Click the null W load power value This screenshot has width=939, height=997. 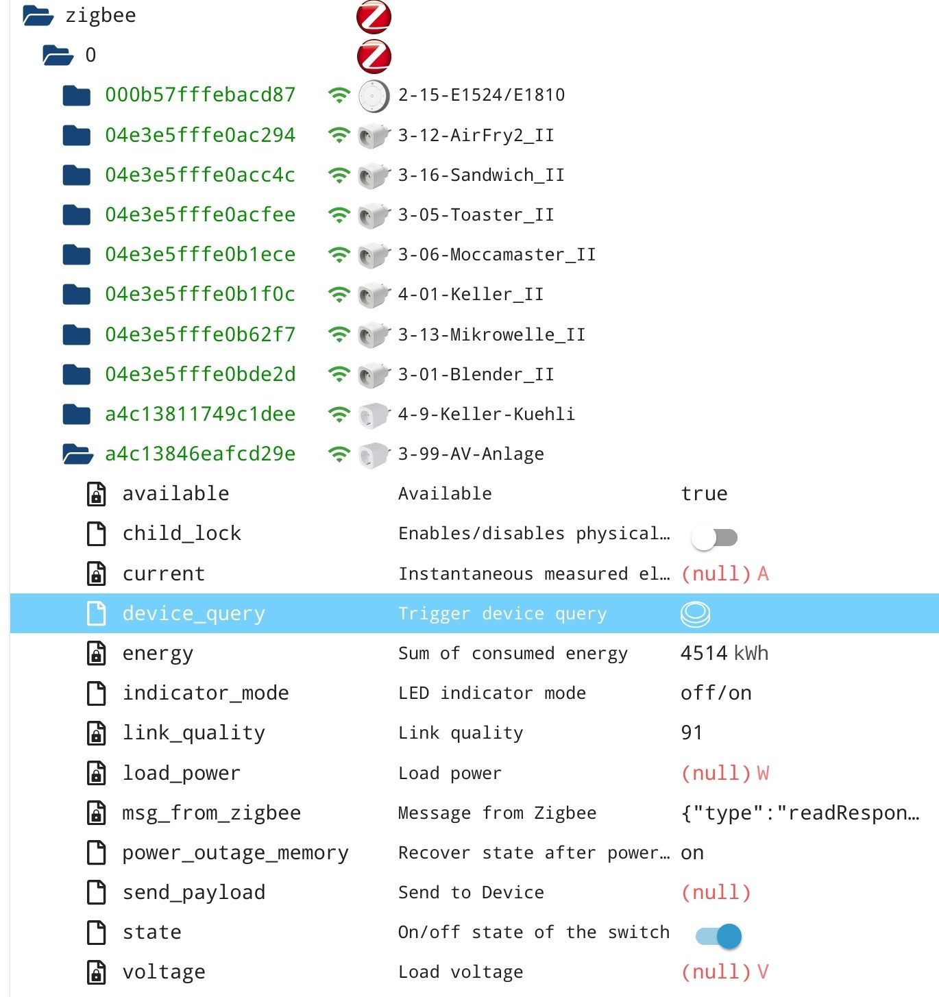pos(725,773)
